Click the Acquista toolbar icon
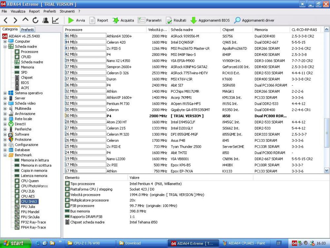Image resolution: width=330 pixels, height=248 pixels. tap(123, 20)
